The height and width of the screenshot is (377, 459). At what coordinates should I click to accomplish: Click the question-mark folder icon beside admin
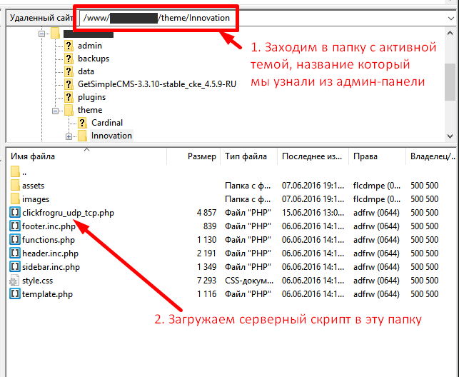click(69, 46)
